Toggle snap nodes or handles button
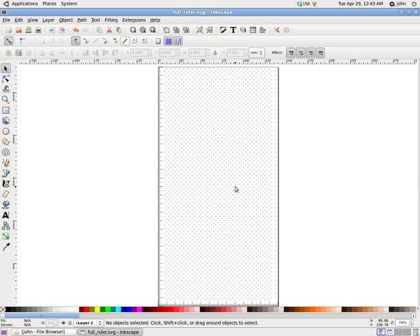This screenshot has height=336, width=420. coord(76,41)
